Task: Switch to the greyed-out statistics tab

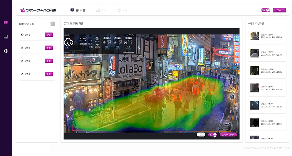Action: pyautogui.click(x=101, y=11)
